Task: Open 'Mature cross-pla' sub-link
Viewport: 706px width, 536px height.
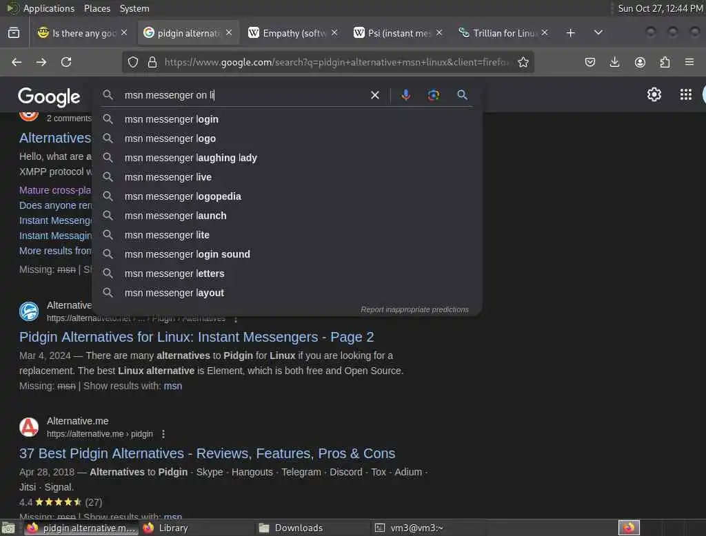Action: pos(55,190)
